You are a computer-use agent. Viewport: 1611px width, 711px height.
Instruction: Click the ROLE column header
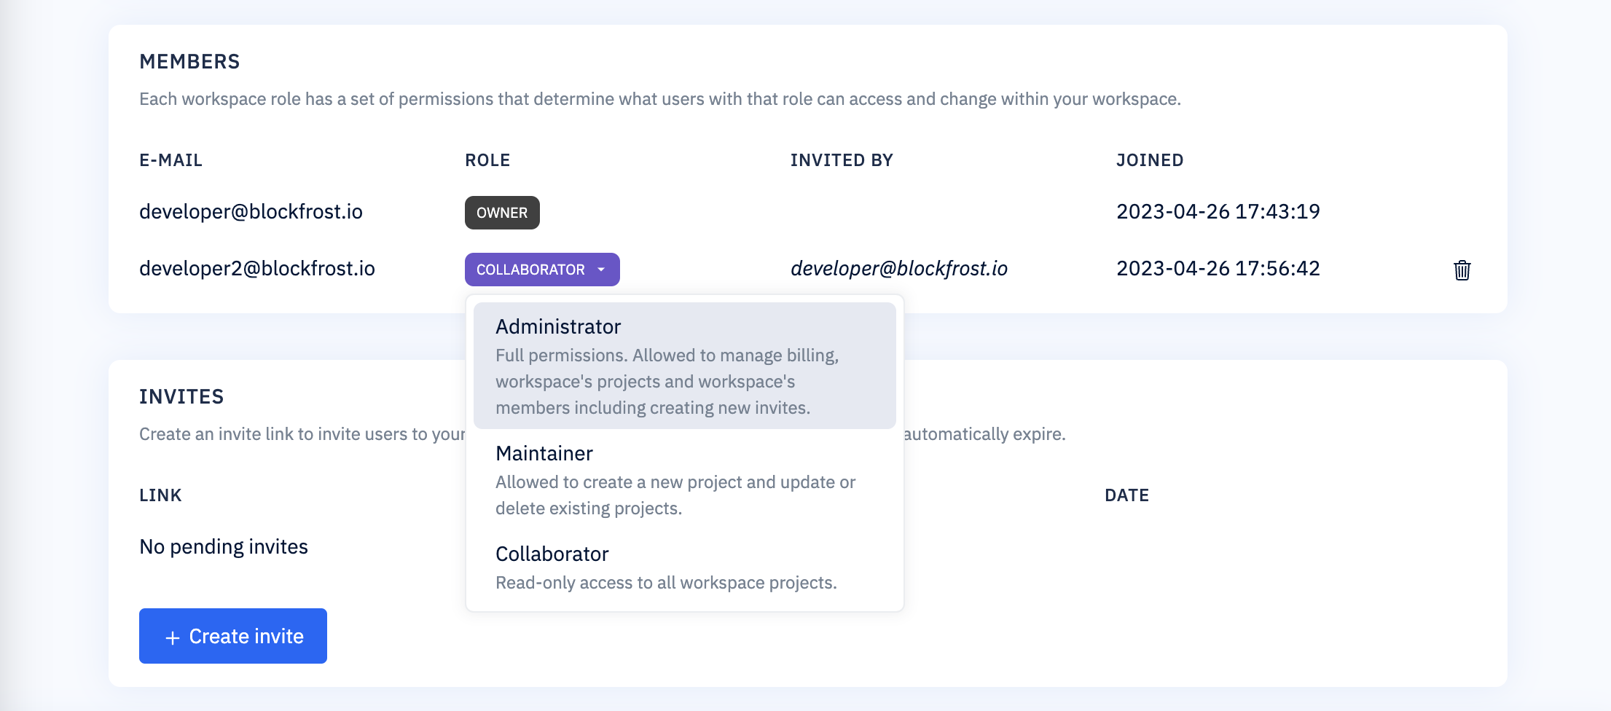[x=487, y=160]
